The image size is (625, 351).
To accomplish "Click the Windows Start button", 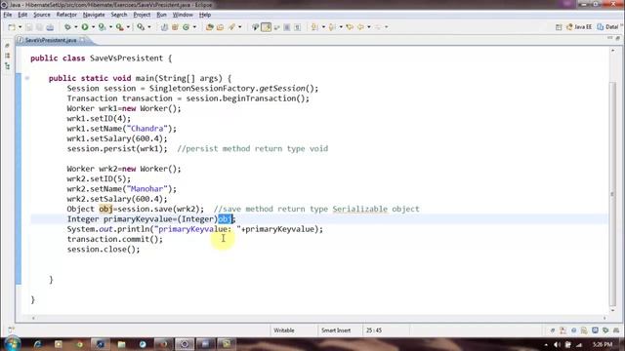I will (x=13, y=344).
